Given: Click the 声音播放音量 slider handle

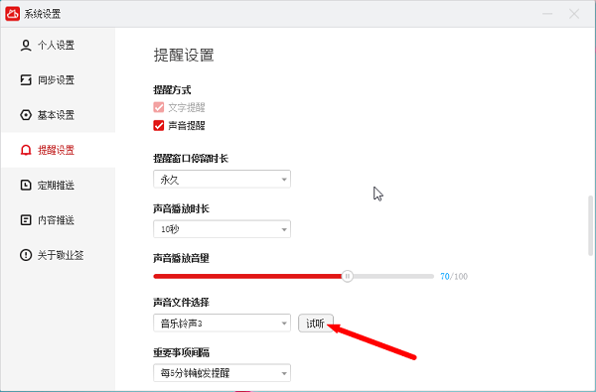Looking at the screenshot, I should [347, 276].
